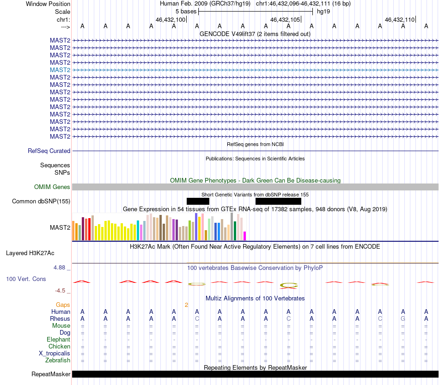Click the orange Gaps row label
Viewport: 439px width, 385px height.
click(x=63, y=305)
